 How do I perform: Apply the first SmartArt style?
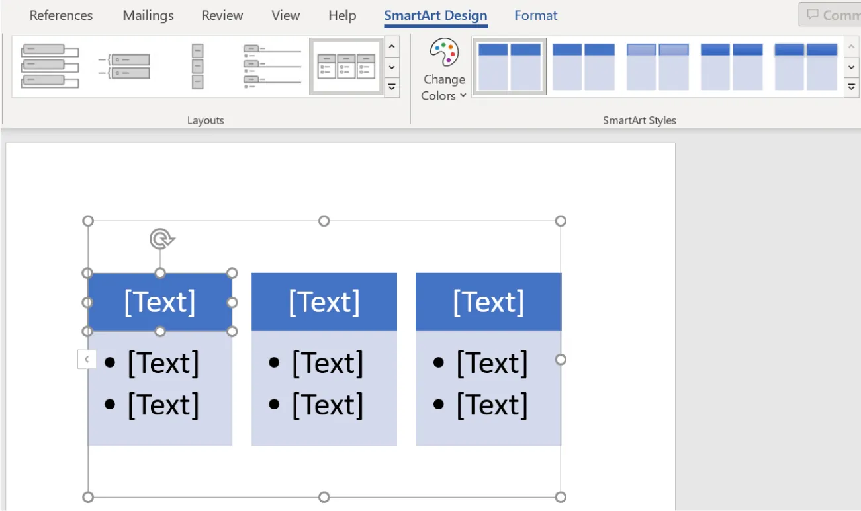[509, 65]
